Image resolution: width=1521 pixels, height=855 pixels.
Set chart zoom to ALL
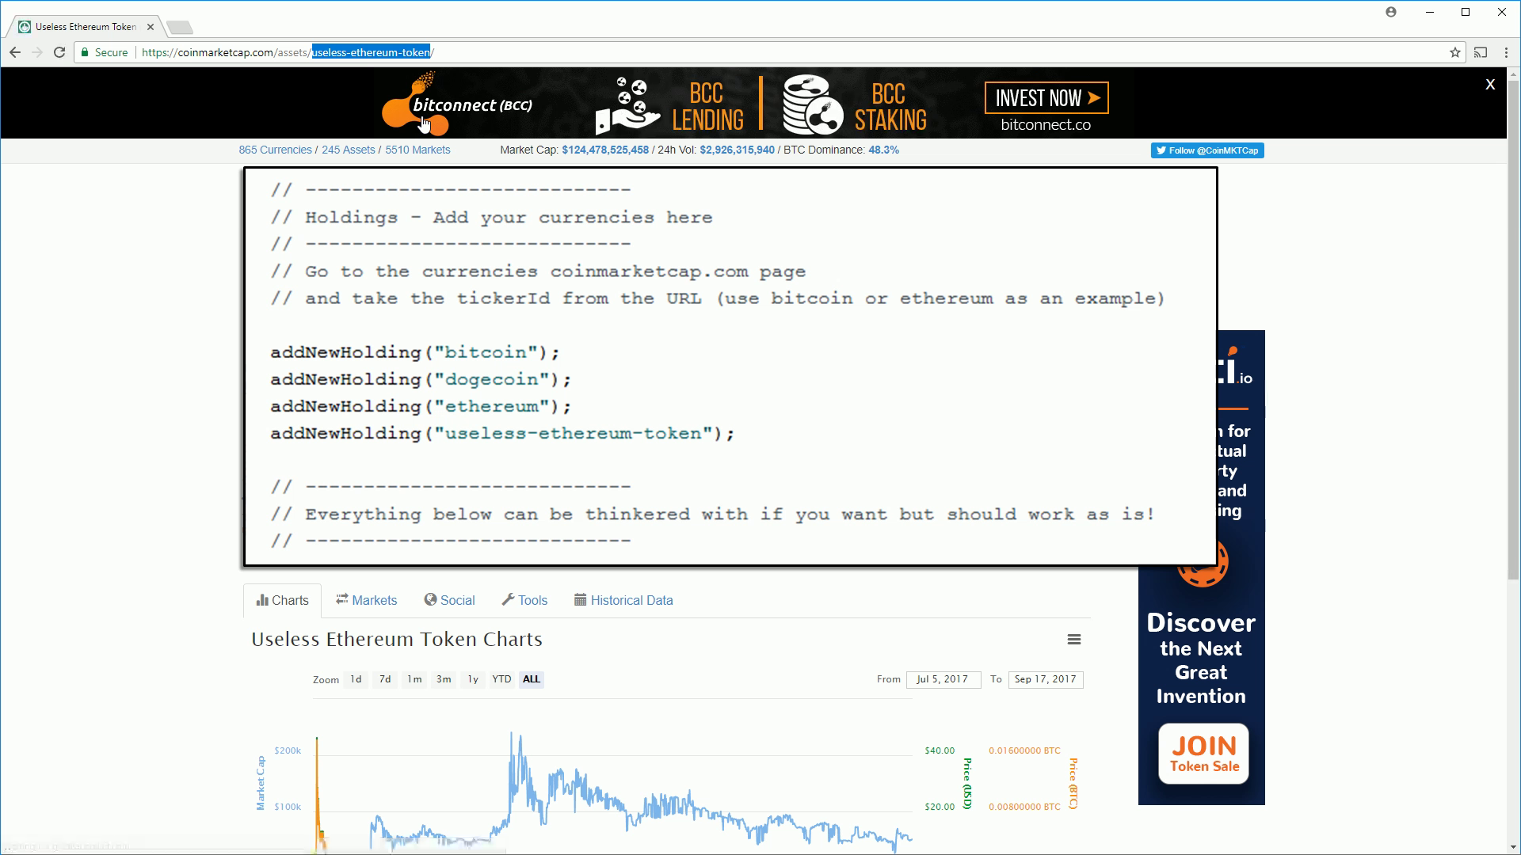click(x=532, y=679)
